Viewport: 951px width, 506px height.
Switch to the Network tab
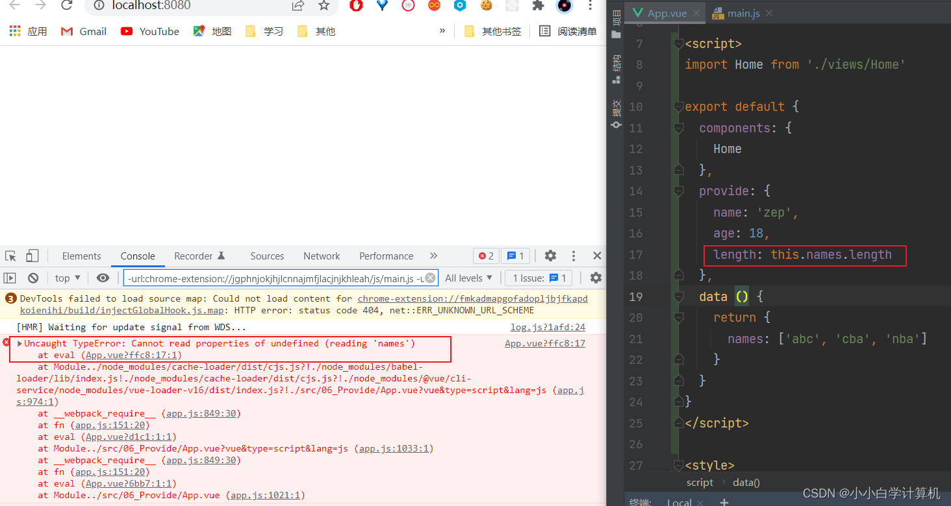pyautogui.click(x=322, y=256)
